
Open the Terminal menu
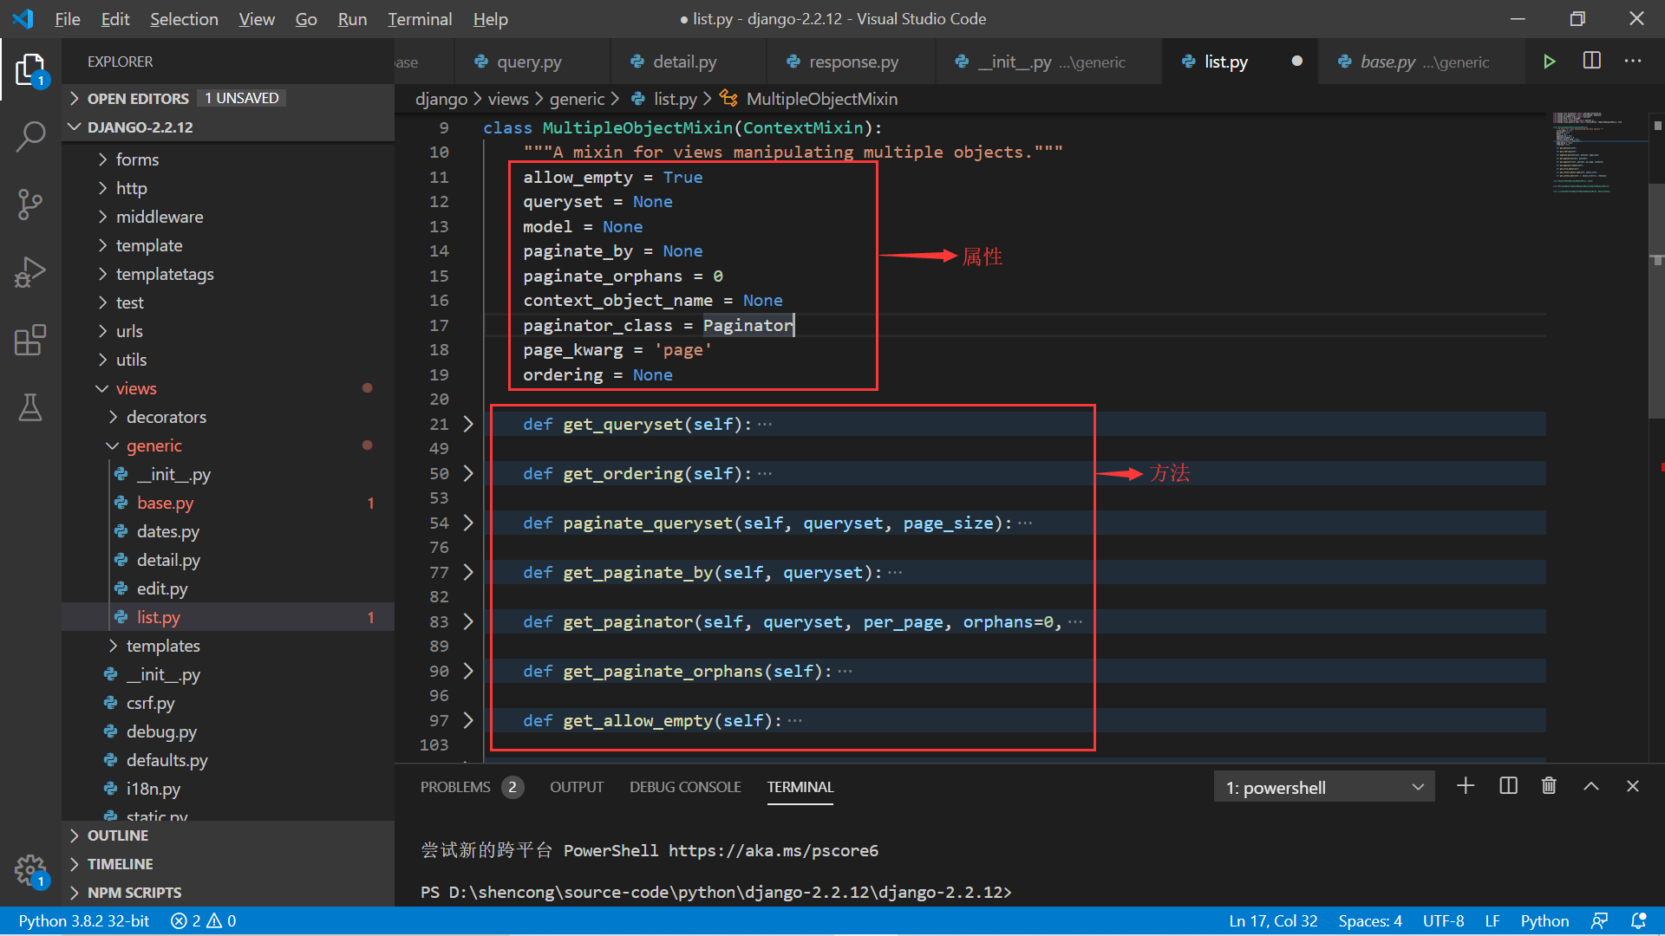[420, 18]
